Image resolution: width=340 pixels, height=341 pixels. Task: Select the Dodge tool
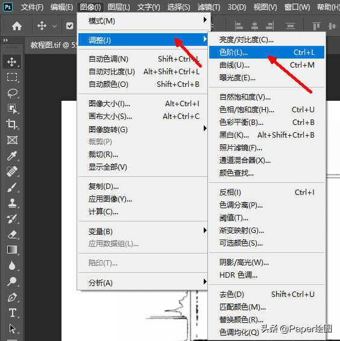point(12,281)
